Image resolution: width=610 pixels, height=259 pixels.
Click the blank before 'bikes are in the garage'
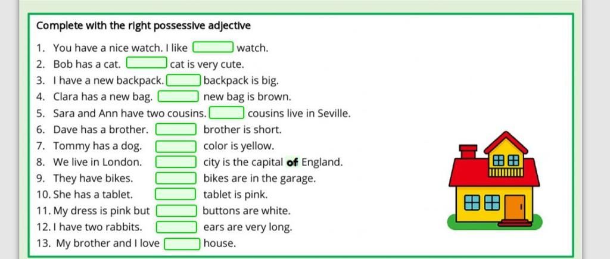click(176, 178)
